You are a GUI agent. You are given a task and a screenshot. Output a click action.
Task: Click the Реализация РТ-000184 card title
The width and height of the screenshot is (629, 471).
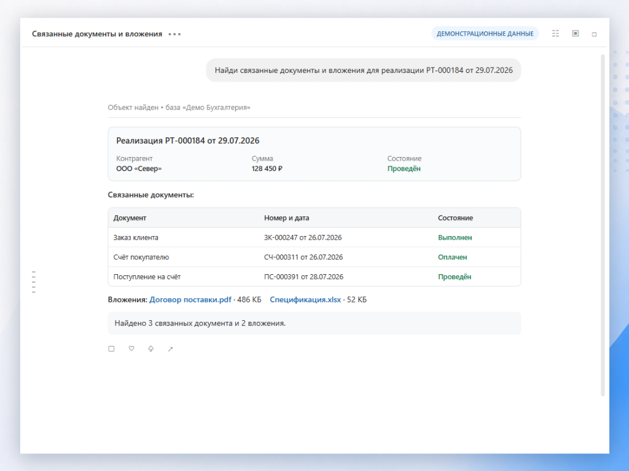[x=188, y=140]
